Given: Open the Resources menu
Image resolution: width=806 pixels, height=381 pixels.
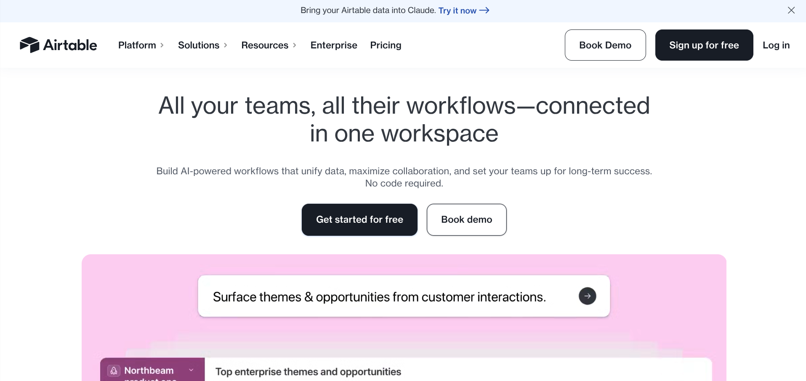Looking at the screenshot, I should 269,45.
